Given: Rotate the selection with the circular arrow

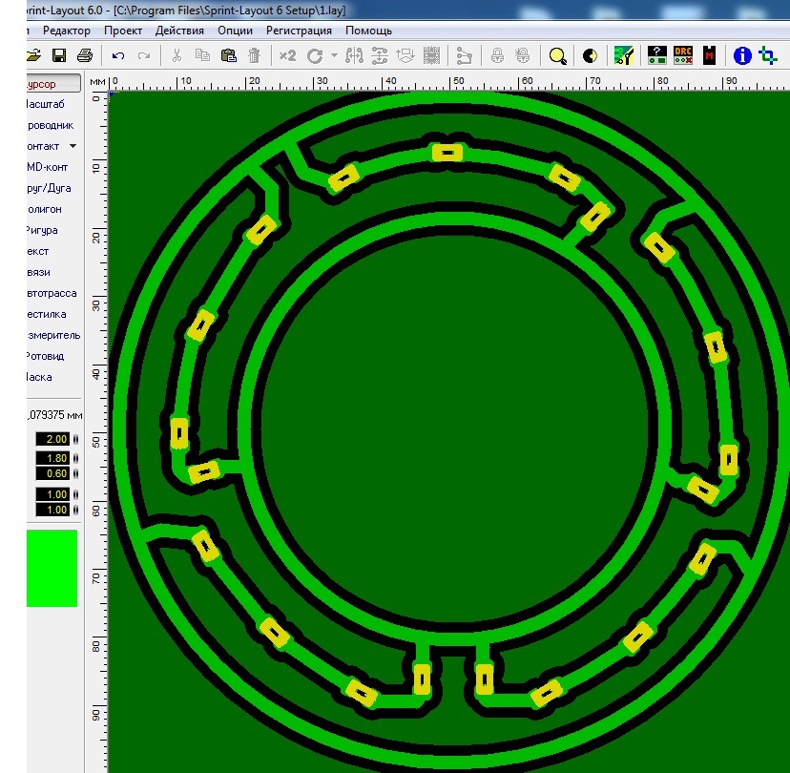Looking at the screenshot, I should 315,55.
